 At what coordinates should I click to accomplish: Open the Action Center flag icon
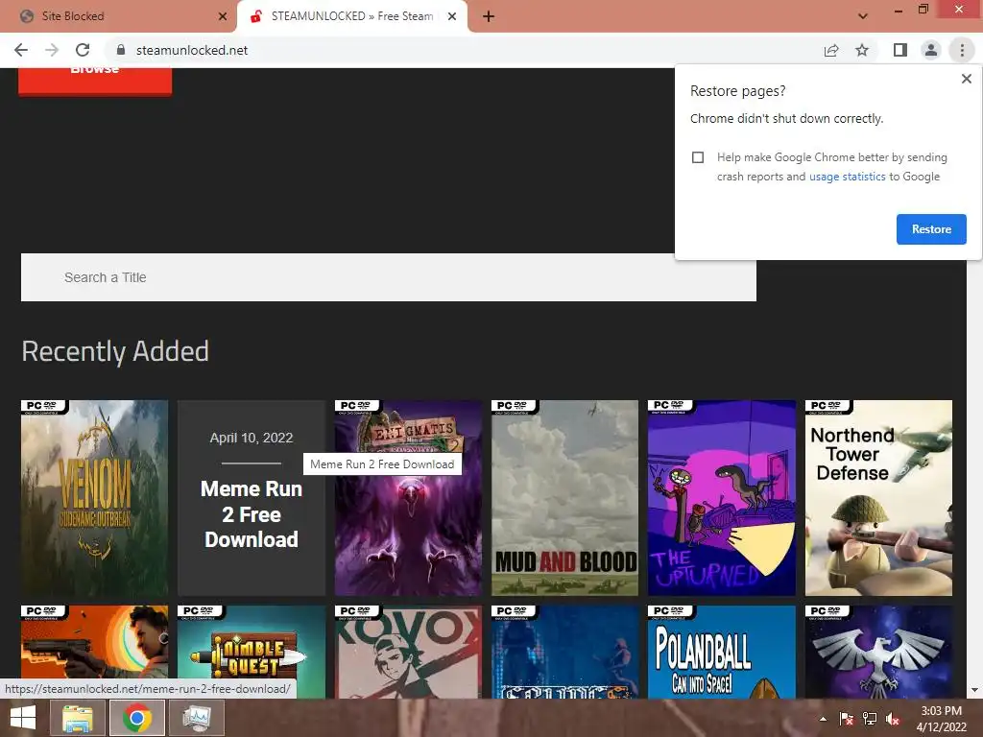(847, 719)
